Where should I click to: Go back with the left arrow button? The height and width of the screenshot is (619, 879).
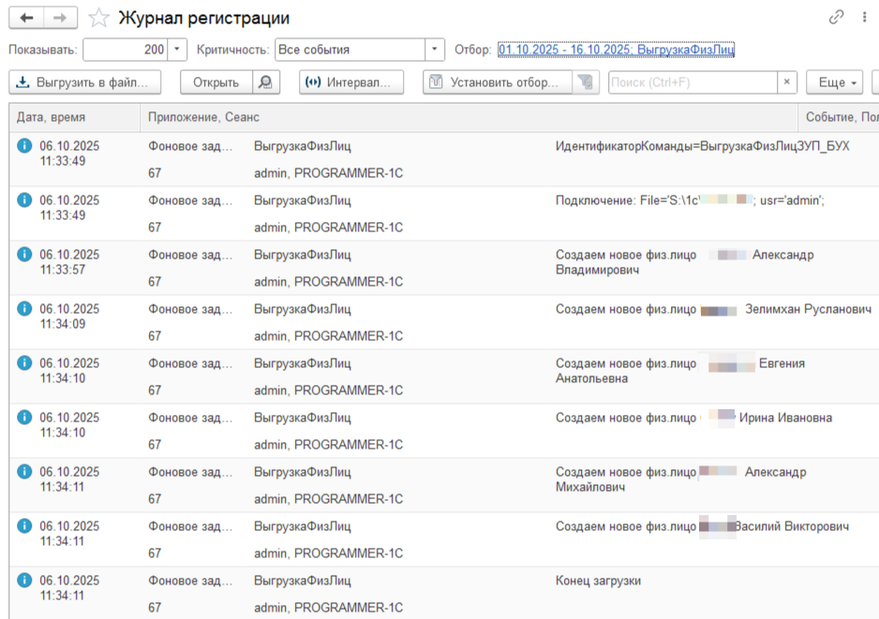26,18
